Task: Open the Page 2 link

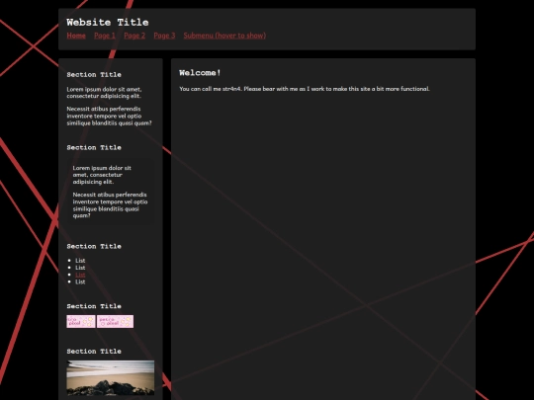Action: click(x=134, y=36)
